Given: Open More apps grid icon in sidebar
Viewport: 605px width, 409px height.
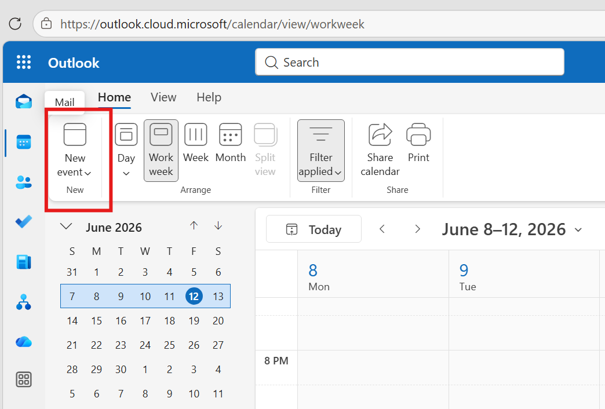Looking at the screenshot, I should 24,379.
